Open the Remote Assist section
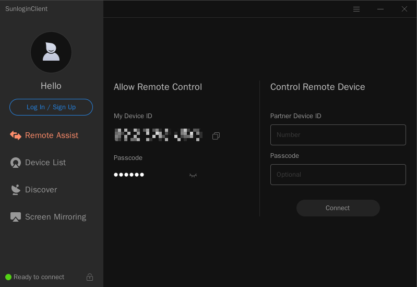 tap(44, 135)
